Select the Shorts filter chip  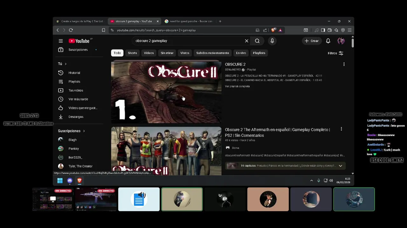pos(132,53)
